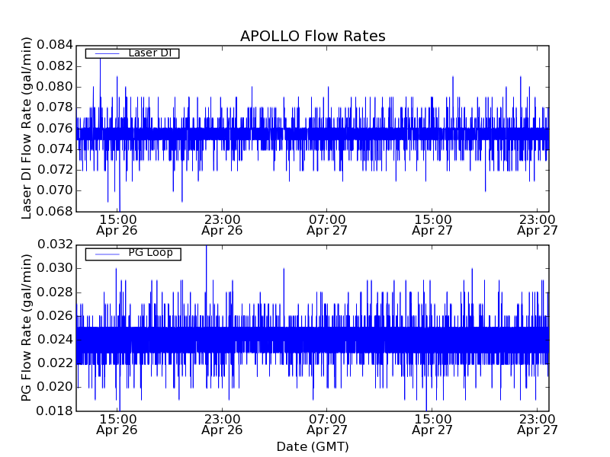Select the 0.022 y-axis tick value

pos(55,363)
